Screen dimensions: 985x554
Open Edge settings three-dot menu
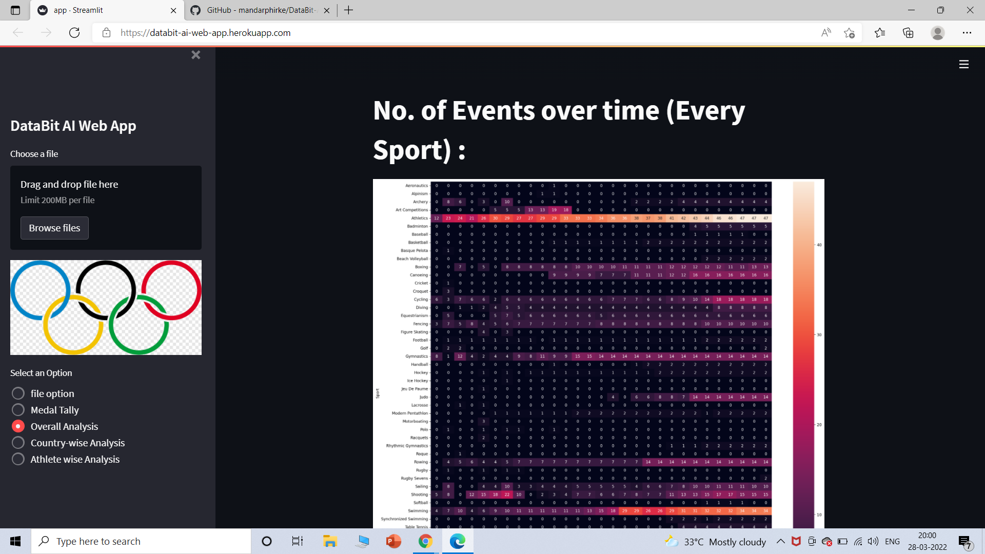(967, 33)
